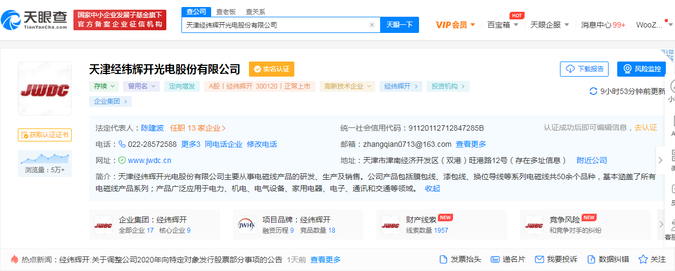Open the 发票抬头 invoice header
This screenshot has height=271, width=675.
click(460, 260)
